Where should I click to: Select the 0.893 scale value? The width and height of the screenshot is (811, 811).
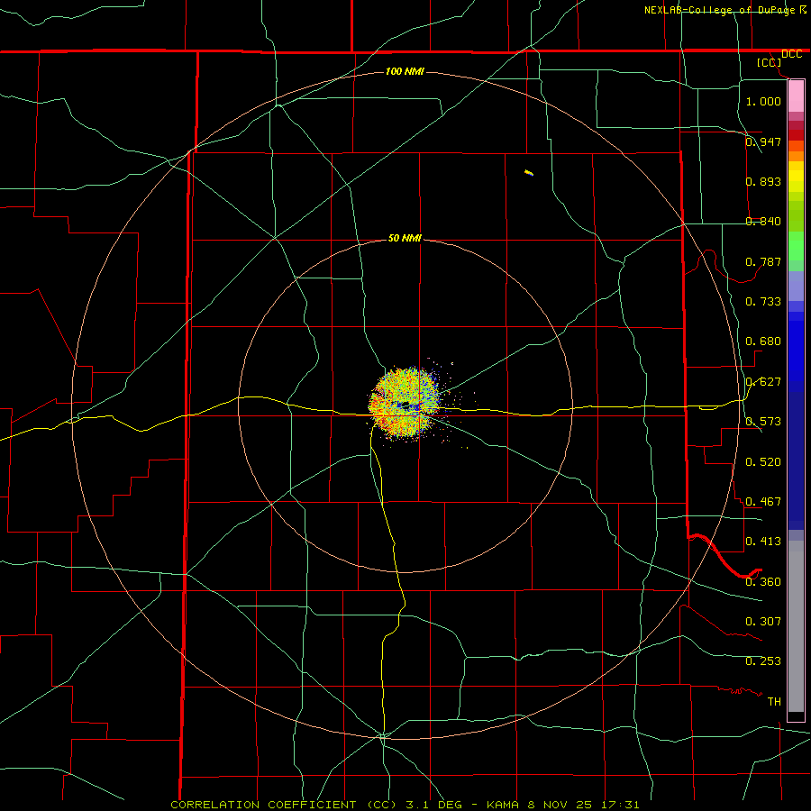tap(763, 181)
